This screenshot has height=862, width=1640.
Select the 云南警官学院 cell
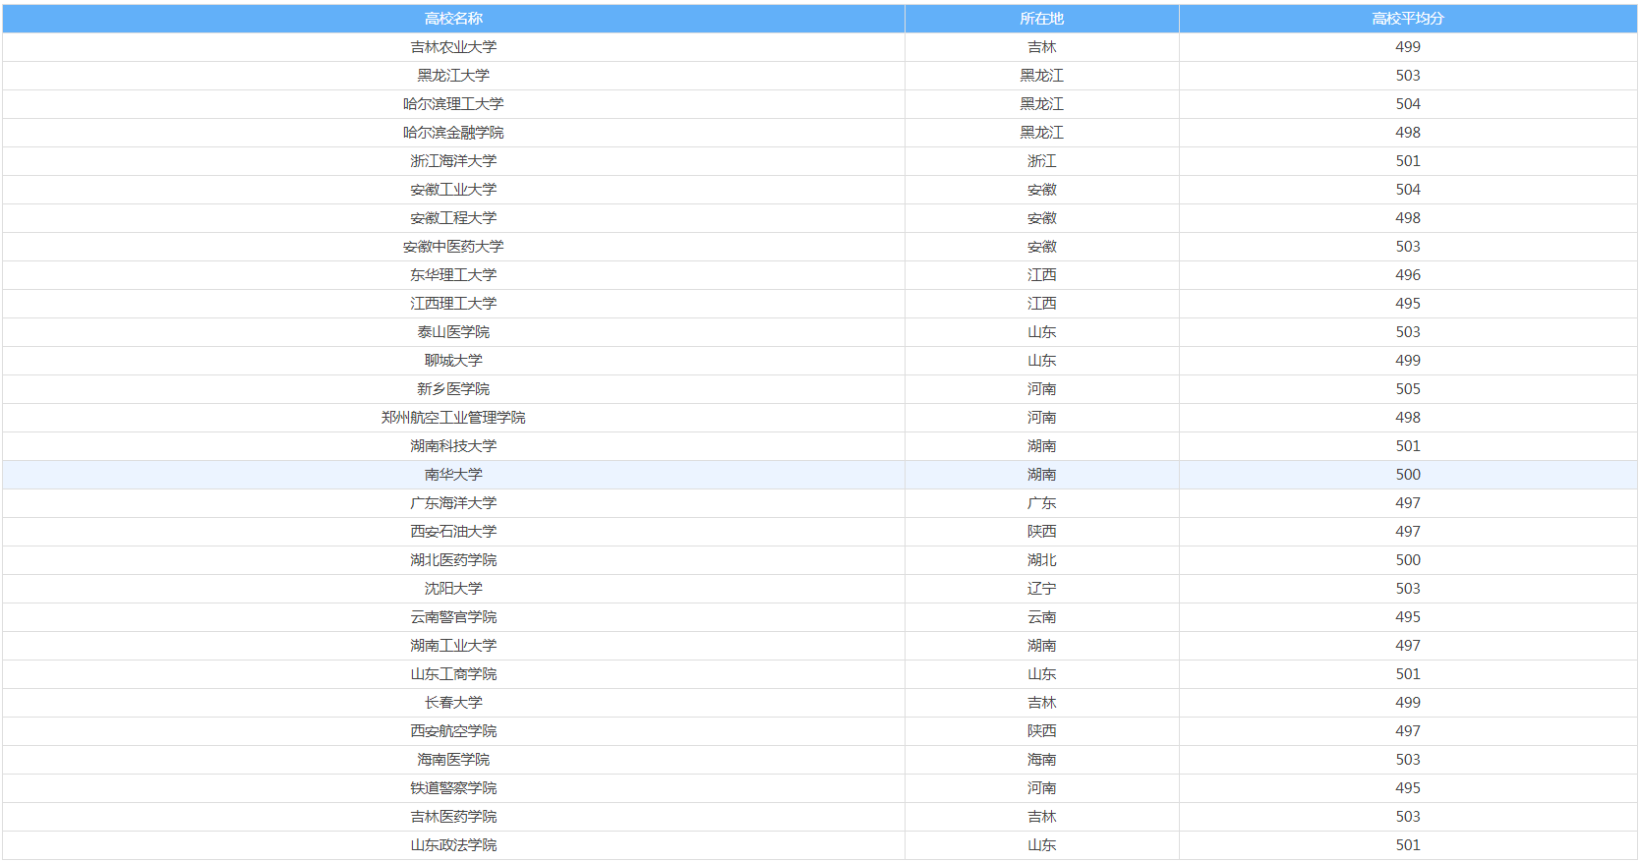[x=453, y=617]
